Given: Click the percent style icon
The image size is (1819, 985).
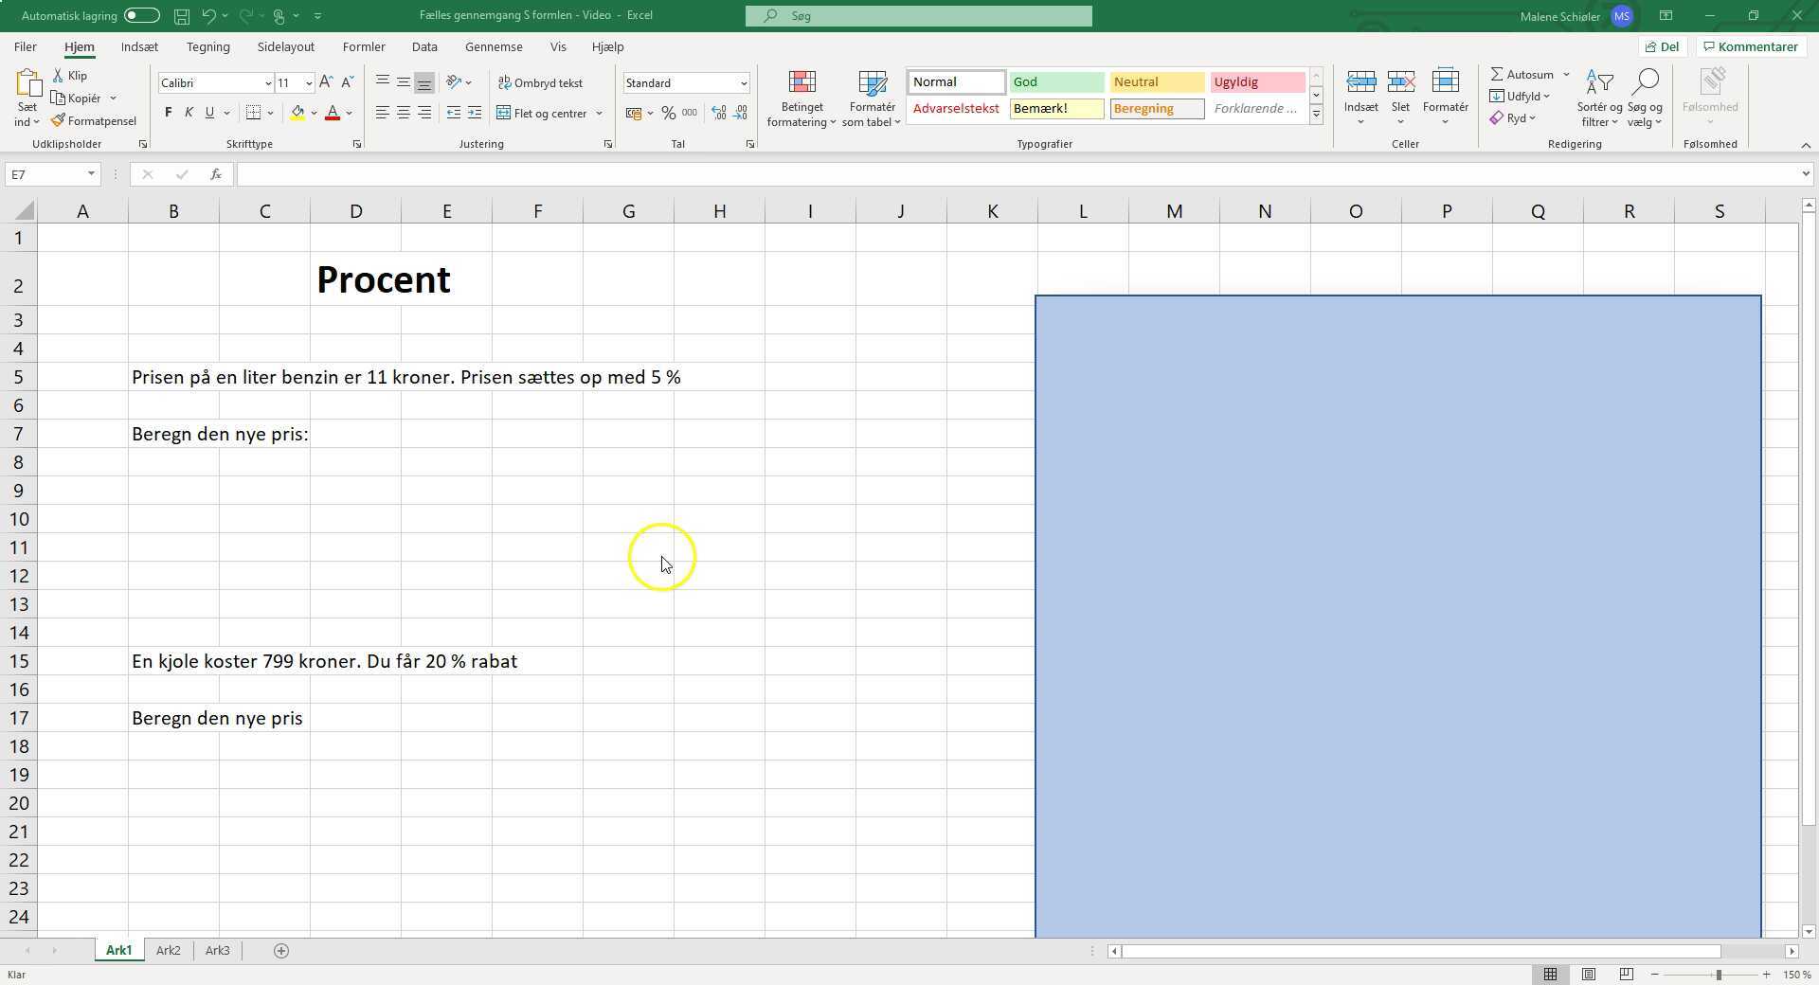Looking at the screenshot, I should tap(669, 114).
